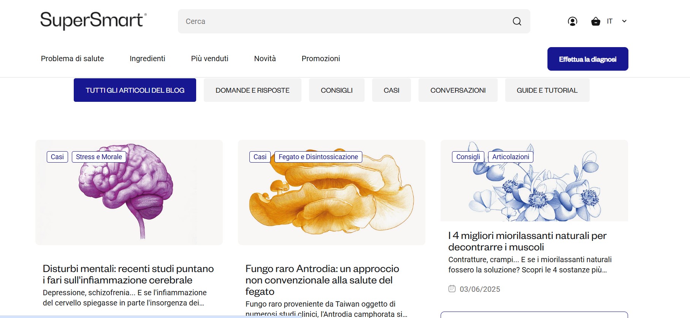Viewport: 690px width, 318px height.
Task: Click the calendar icon beside 03/06/2025
Action: coord(452,289)
